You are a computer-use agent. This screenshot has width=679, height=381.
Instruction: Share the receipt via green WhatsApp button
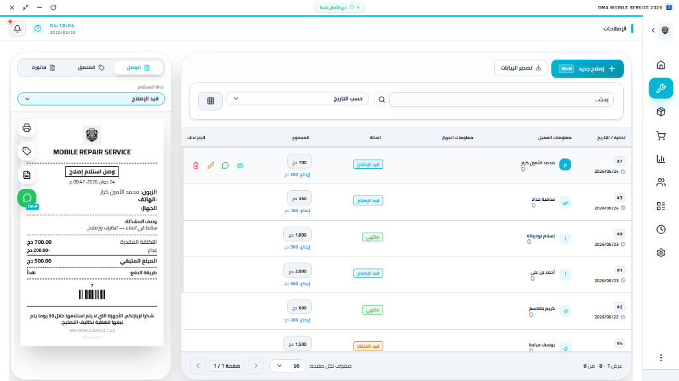(27, 198)
